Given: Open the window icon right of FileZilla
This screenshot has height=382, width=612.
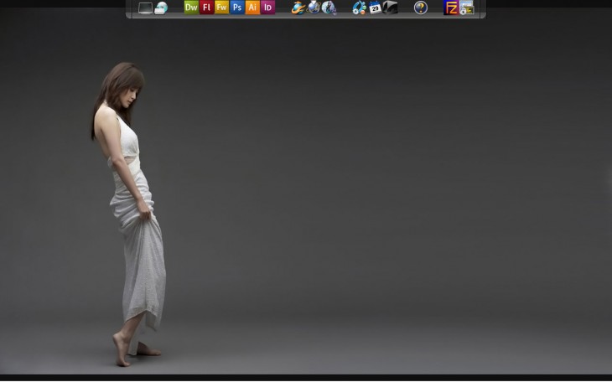Looking at the screenshot, I should (467, 8).
